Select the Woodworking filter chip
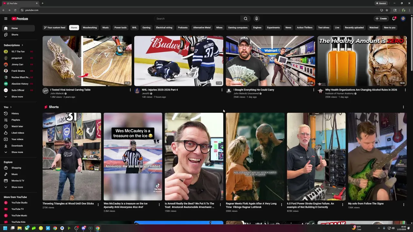Image resolution: width=413 pixels, height=232 pixels. [90, 28]
